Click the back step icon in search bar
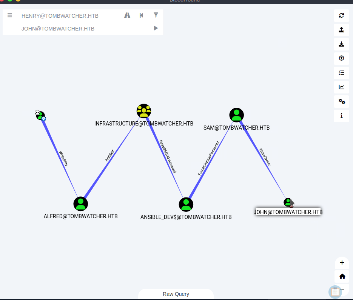The image size is (353, 300). point(141,15)
